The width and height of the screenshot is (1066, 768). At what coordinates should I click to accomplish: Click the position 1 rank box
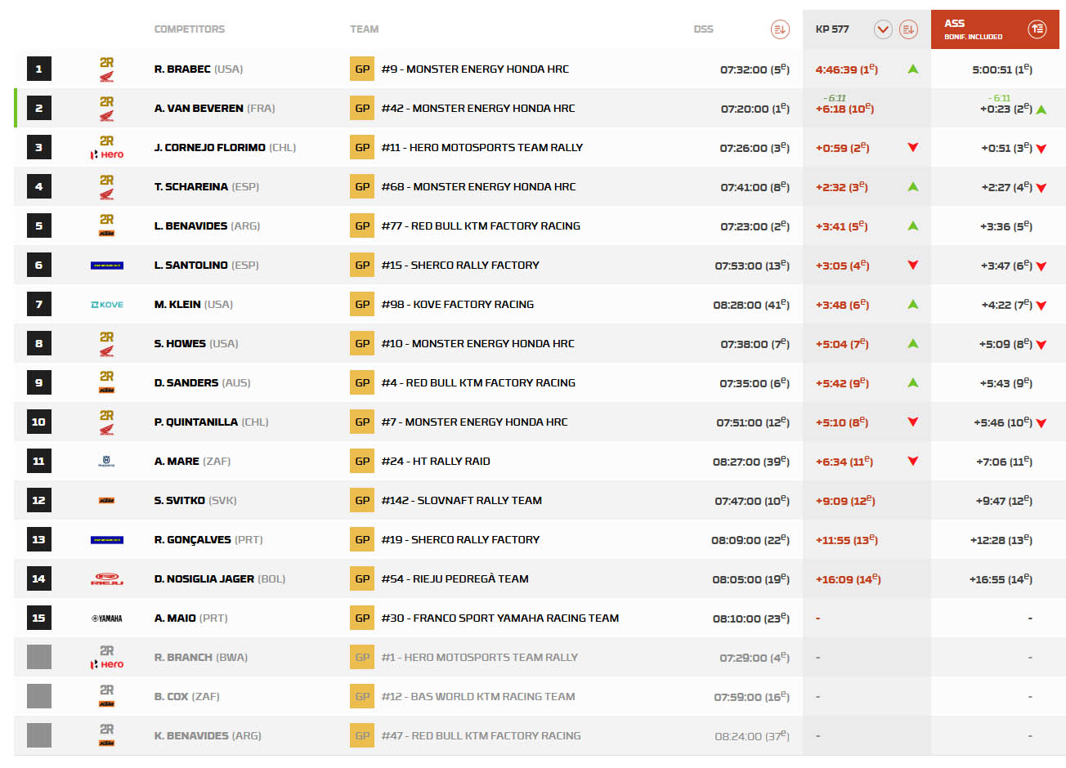pos(38,69)
